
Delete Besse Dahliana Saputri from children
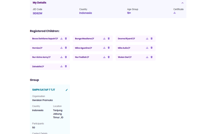(x=66, y=39)
